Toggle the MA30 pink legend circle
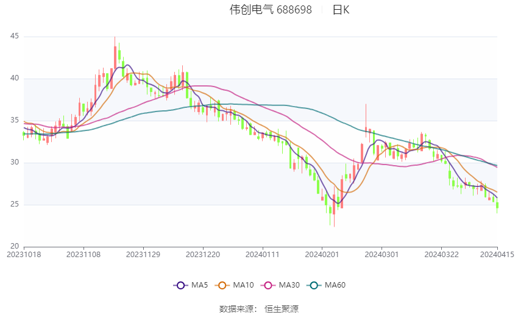 (x=268, y=285)
